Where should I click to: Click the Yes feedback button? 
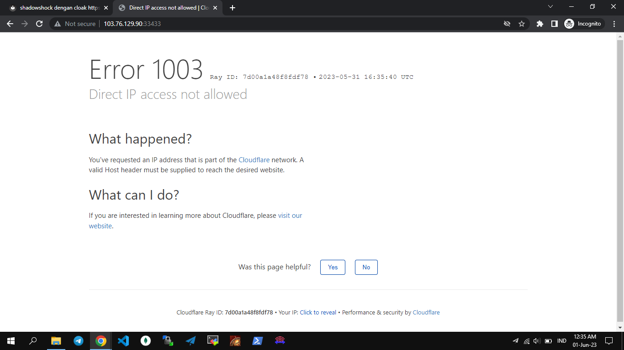tap(333, 267)
